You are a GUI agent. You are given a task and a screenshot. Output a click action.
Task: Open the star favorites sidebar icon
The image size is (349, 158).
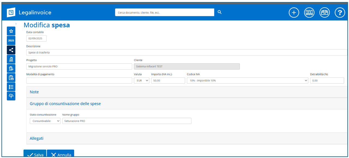(x=11, y=31)
